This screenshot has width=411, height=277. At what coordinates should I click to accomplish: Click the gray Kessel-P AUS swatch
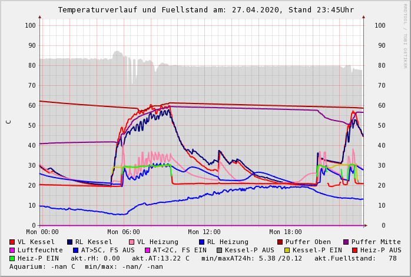coord(218,250)
